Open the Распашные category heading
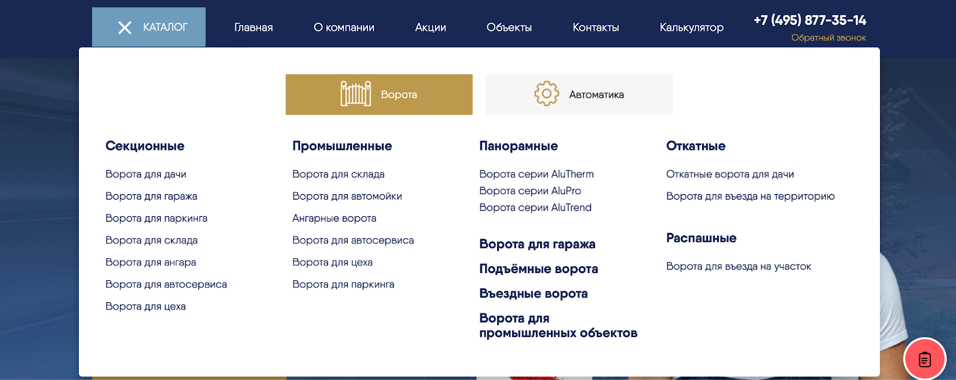 click(701, 238)
